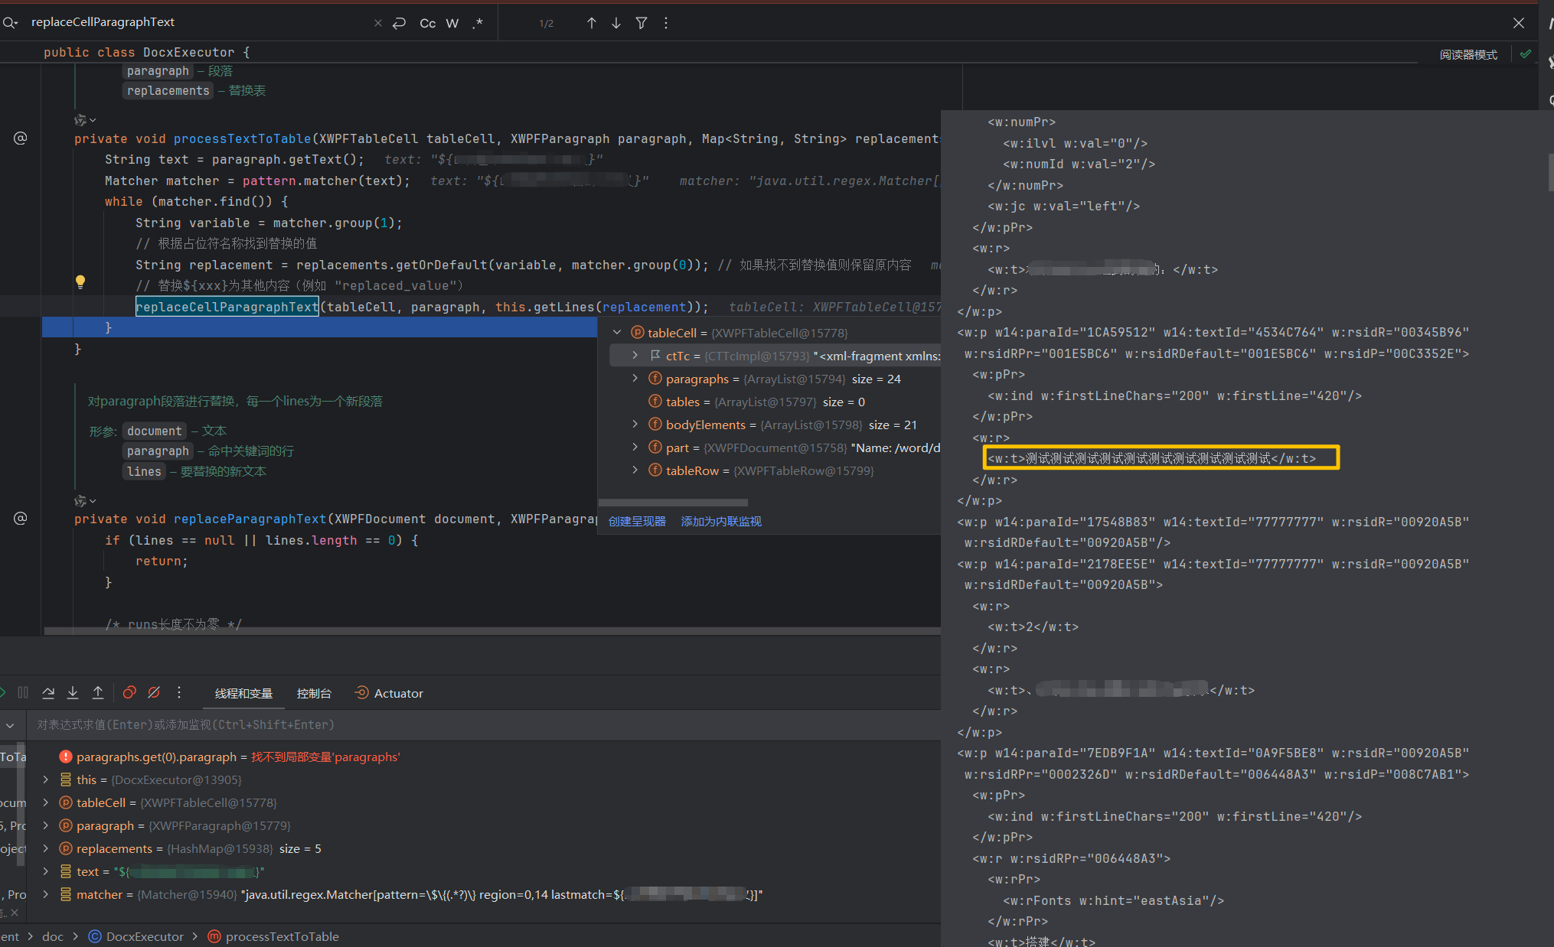The width and height of the screenshot is (1554, 947).
Task: Click the yellow intention lightbulb
Action: pyautogui.click(x=80, y=281)
